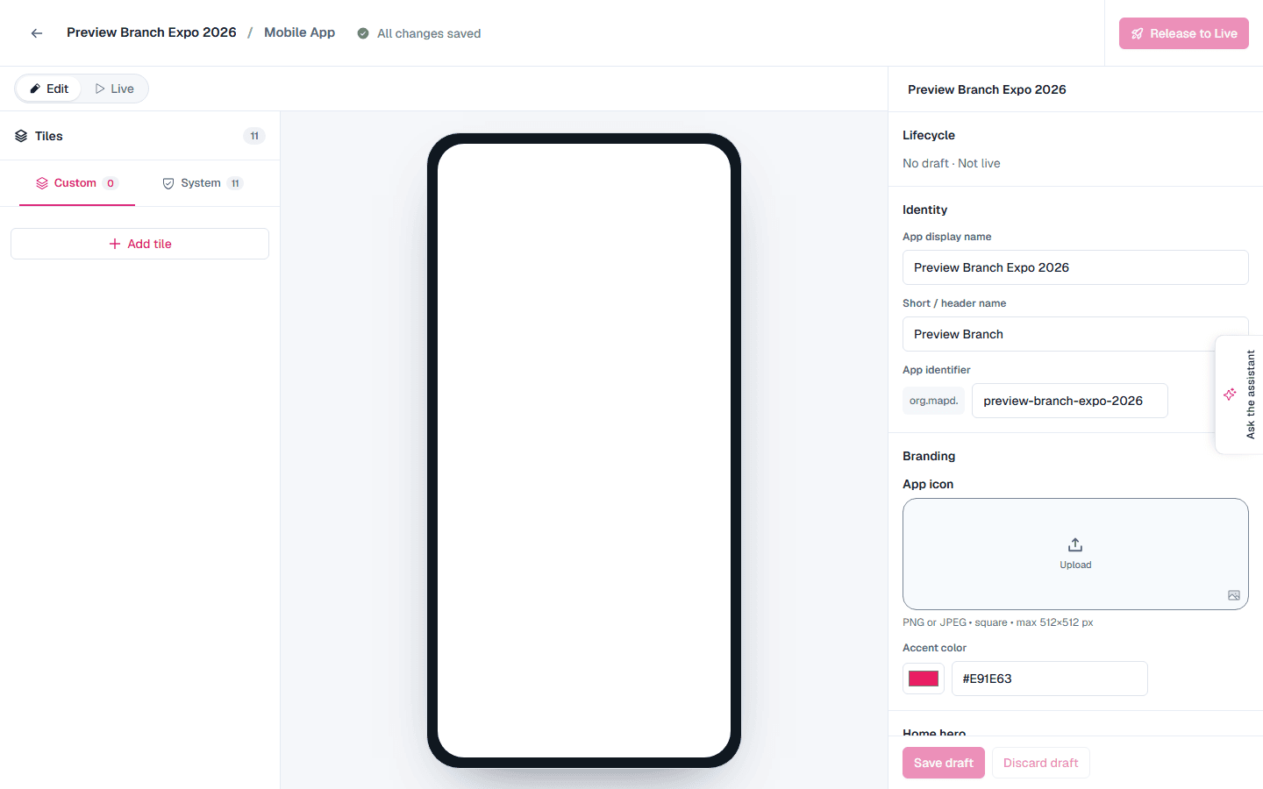1263x789 pixels.
Task: Open the Ask the assistant panel
Action: pos(1239,394)
